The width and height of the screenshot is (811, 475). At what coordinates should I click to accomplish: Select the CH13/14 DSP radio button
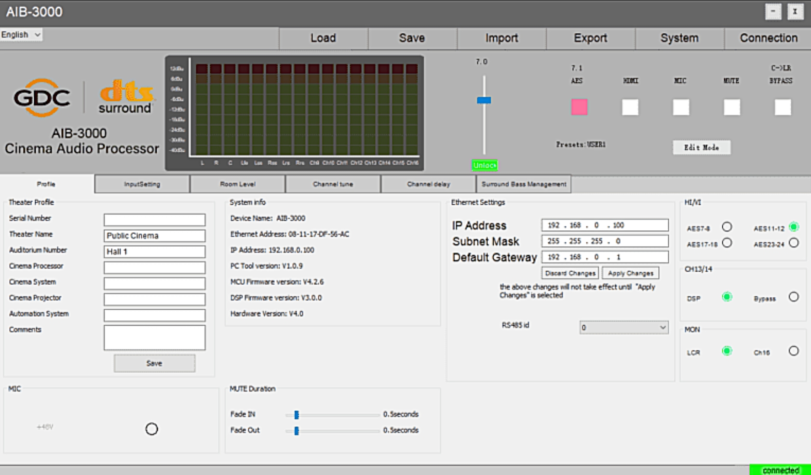click(727, 297)
